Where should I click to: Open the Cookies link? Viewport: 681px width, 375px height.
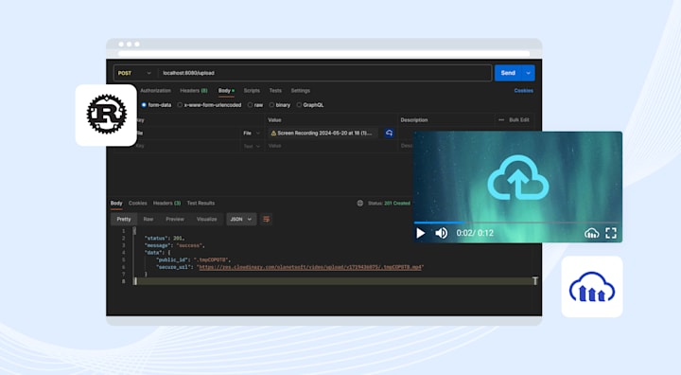(523, 91)
